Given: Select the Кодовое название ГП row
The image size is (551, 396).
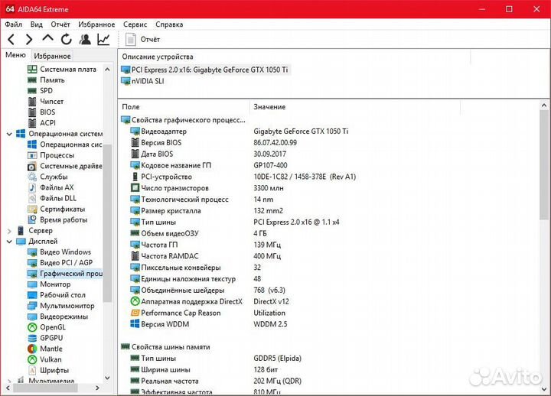Looking at the screenshot, I should (209, 165).
